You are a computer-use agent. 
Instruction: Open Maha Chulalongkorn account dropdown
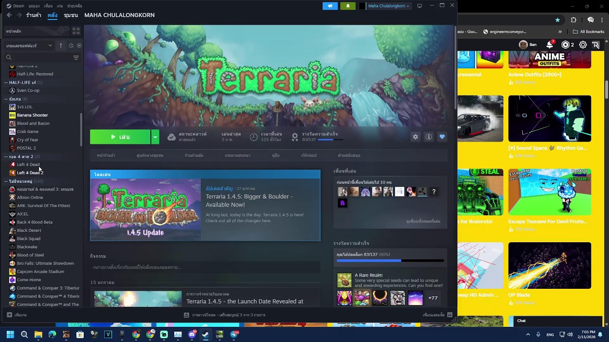[x=388, y=6]
